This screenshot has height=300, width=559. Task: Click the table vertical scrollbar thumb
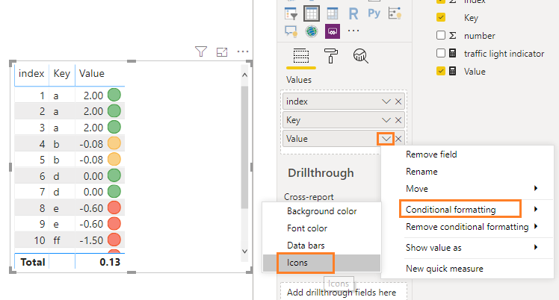coord(244,146)
